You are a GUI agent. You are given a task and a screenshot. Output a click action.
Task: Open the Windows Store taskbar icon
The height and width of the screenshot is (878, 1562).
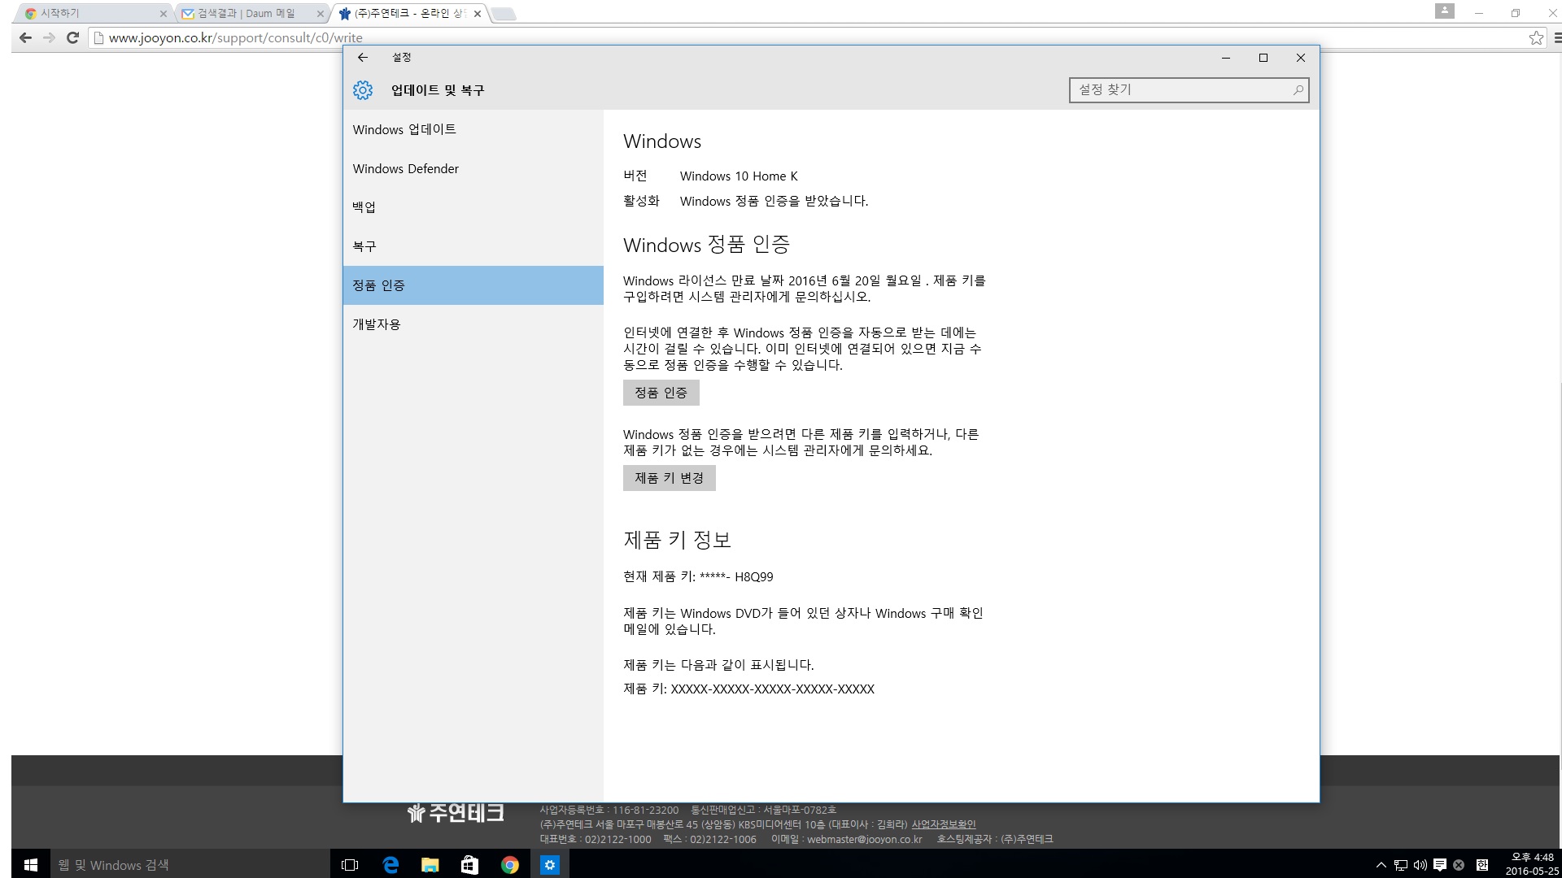coord(469,864)
